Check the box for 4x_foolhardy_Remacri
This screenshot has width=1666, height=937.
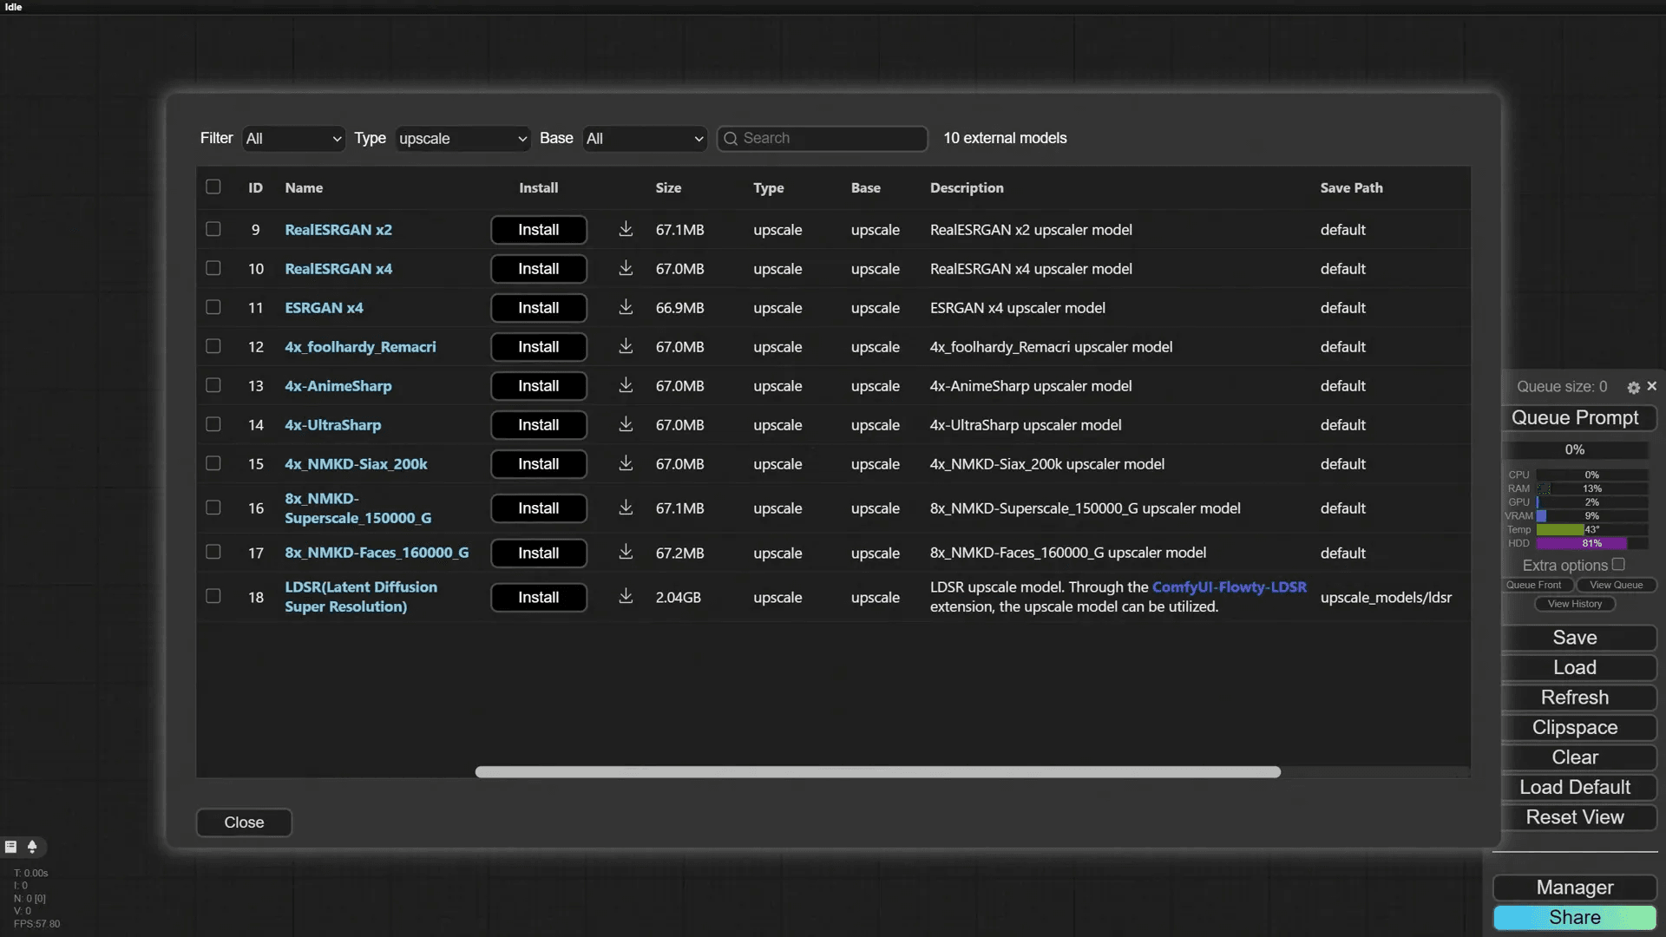pyautogui.click(x=213, y=346)
